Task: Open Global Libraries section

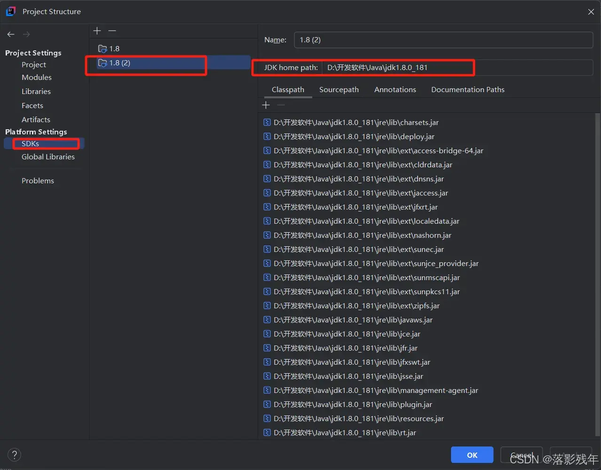Action: (x=48, y=157)
